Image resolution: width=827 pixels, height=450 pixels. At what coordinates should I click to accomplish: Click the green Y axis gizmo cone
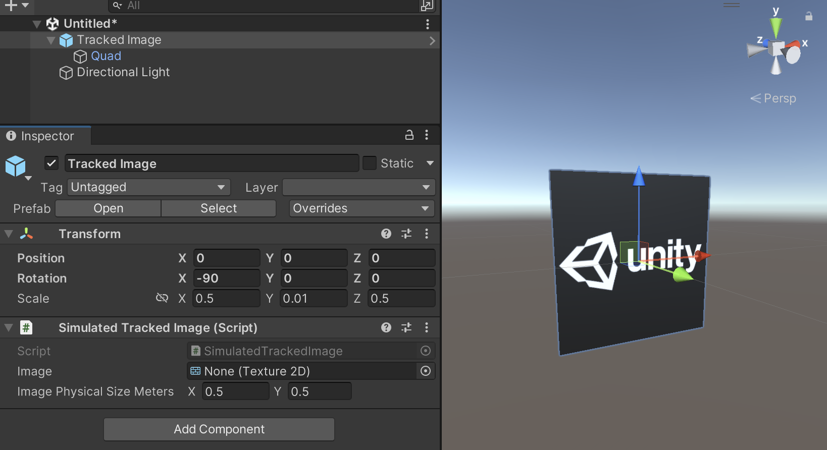click(x=776, y=26)
